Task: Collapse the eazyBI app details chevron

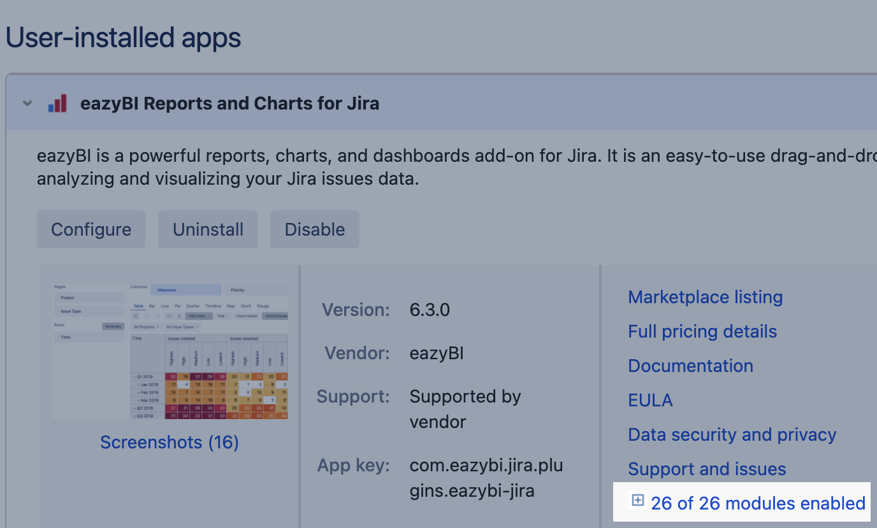Action: 27,103
